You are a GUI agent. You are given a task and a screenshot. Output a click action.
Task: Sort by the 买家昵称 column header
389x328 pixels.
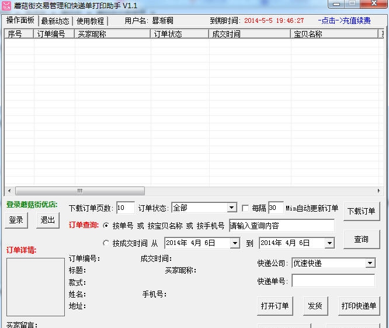112,34
